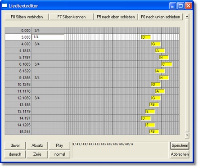Click the normal button
This screenshot has width=198, height=167.
pos(59,154)
